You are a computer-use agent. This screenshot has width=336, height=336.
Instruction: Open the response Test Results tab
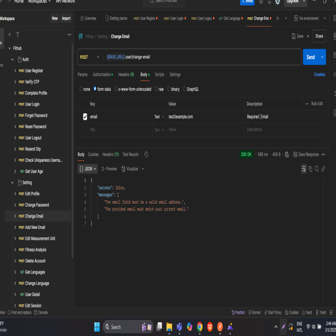(130, 155)
